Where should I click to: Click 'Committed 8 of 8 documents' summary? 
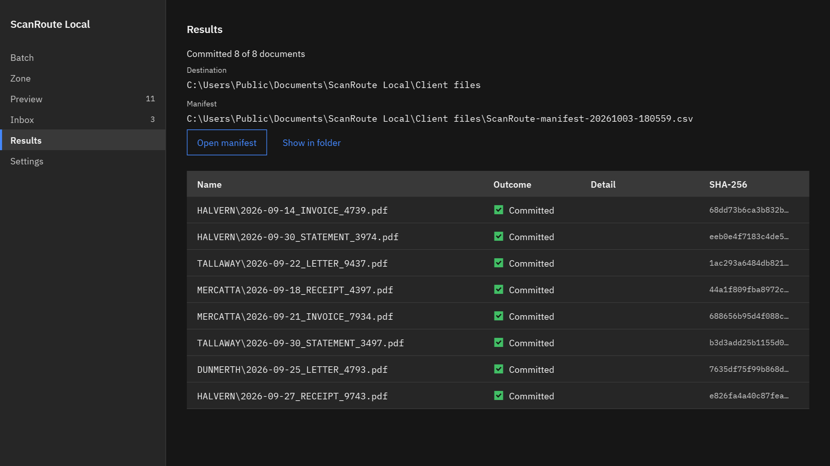click(246, 54)
